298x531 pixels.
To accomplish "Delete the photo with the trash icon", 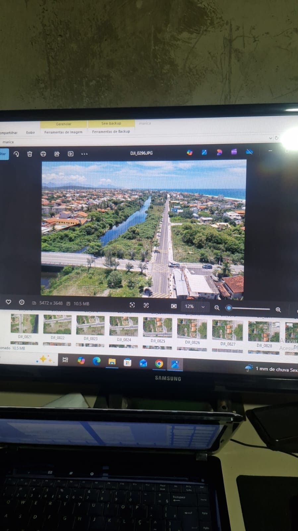I will click(30, 154).
